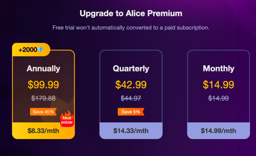Click the $99.99 annual price
256x156 pixels.
coord(43,85)
